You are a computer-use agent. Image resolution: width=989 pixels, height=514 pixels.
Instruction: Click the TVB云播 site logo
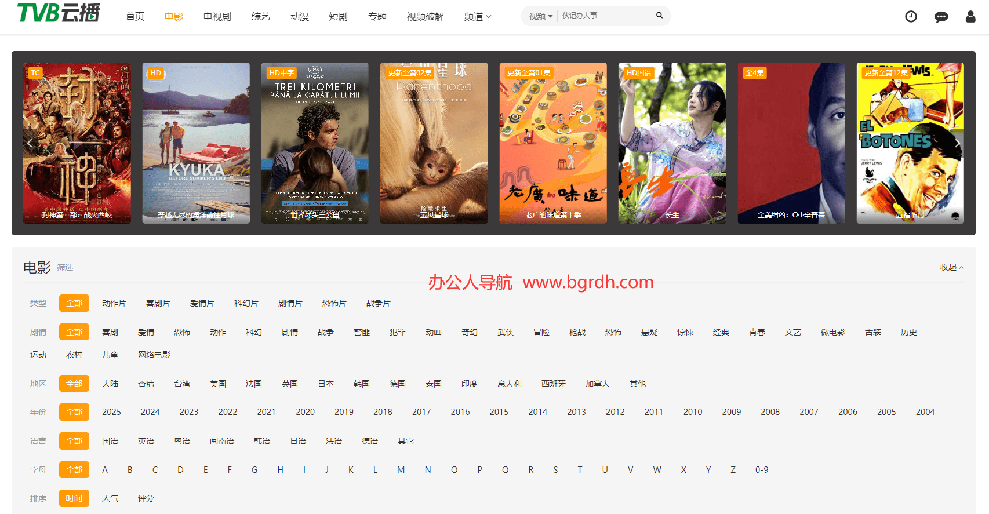click(59, 13)
